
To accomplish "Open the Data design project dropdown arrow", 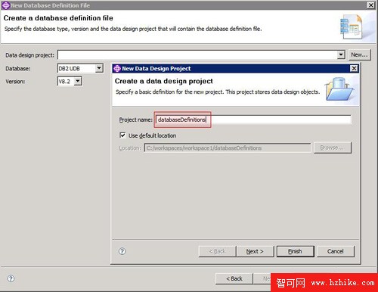I will [341, 54].
